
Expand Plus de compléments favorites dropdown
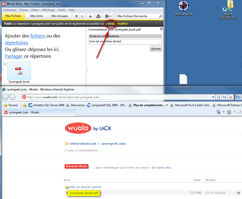pos(167,105)
